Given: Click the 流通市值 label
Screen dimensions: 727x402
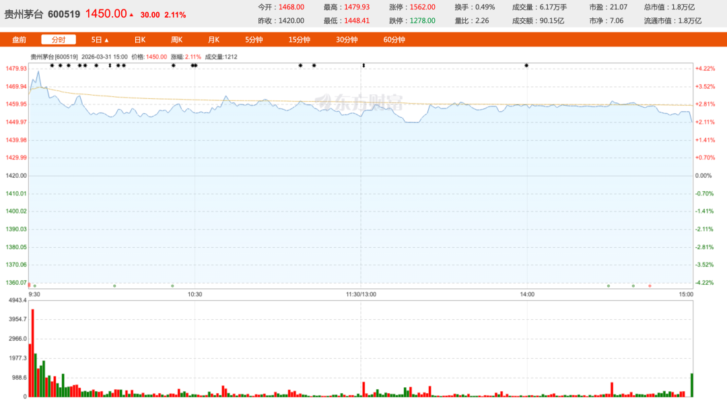Looking at the screenshot, I should tap(659, 21).
